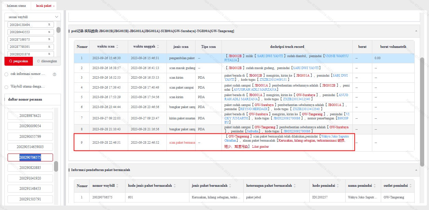The height and width of the screenshot is (210, 429).
Task: Click the jenis scan column header
Action: click(x=181, y=47)
